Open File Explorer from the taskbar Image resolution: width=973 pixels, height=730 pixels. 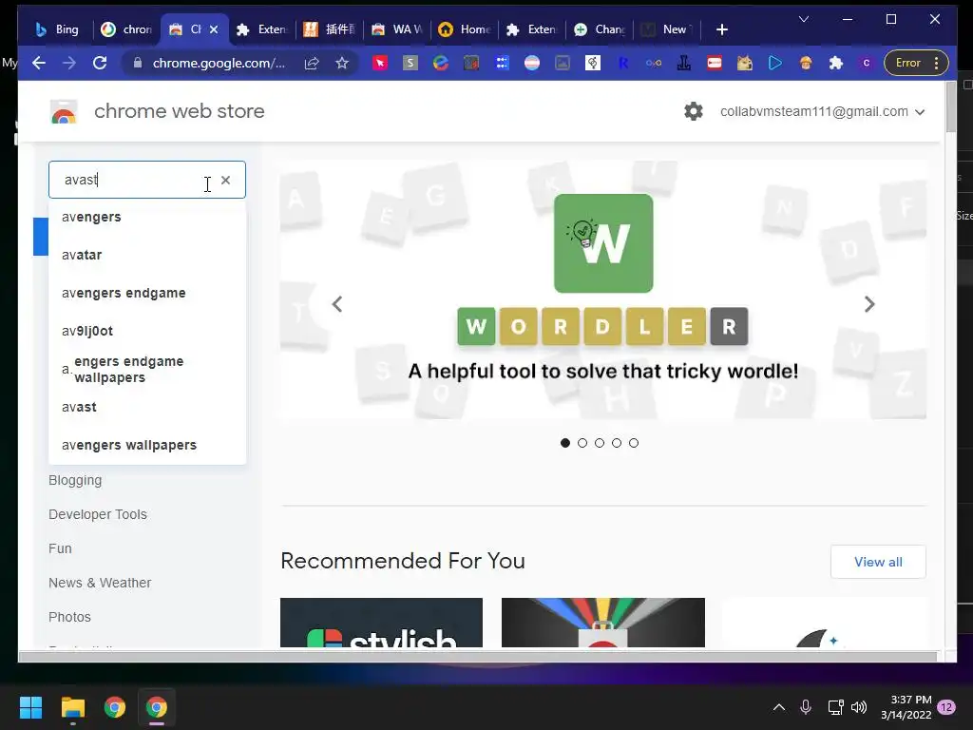point(72,707)
